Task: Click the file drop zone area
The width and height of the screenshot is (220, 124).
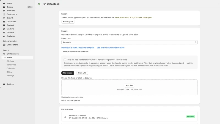Action: 129,87
